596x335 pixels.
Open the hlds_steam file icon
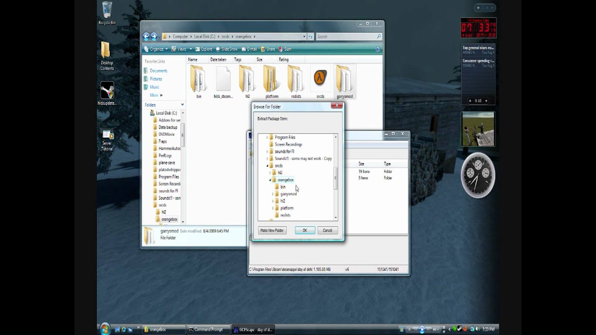tap(223, 80)
